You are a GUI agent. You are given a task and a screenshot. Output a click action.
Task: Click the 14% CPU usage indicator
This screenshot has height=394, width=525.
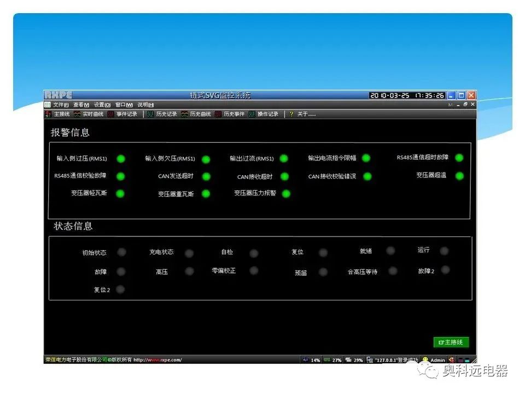pos(311,360)
